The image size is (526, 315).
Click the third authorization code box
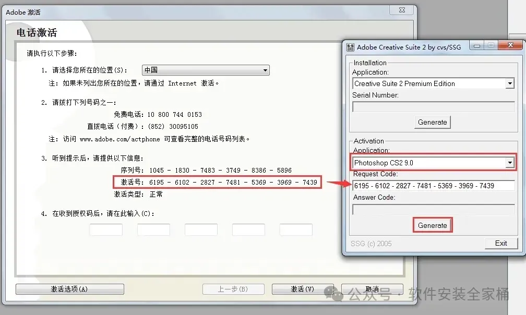[x=201, y=230]
